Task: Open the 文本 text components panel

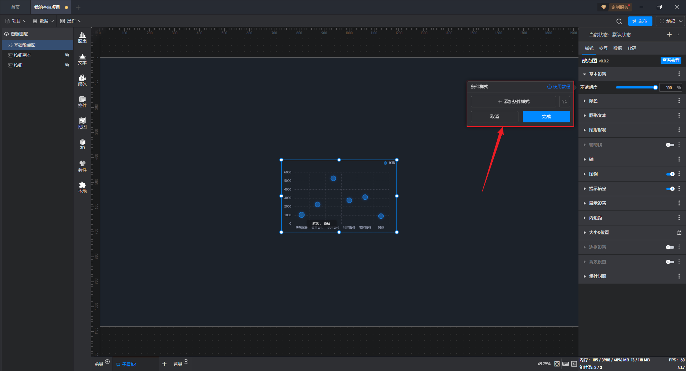Action: click(82, 59)
